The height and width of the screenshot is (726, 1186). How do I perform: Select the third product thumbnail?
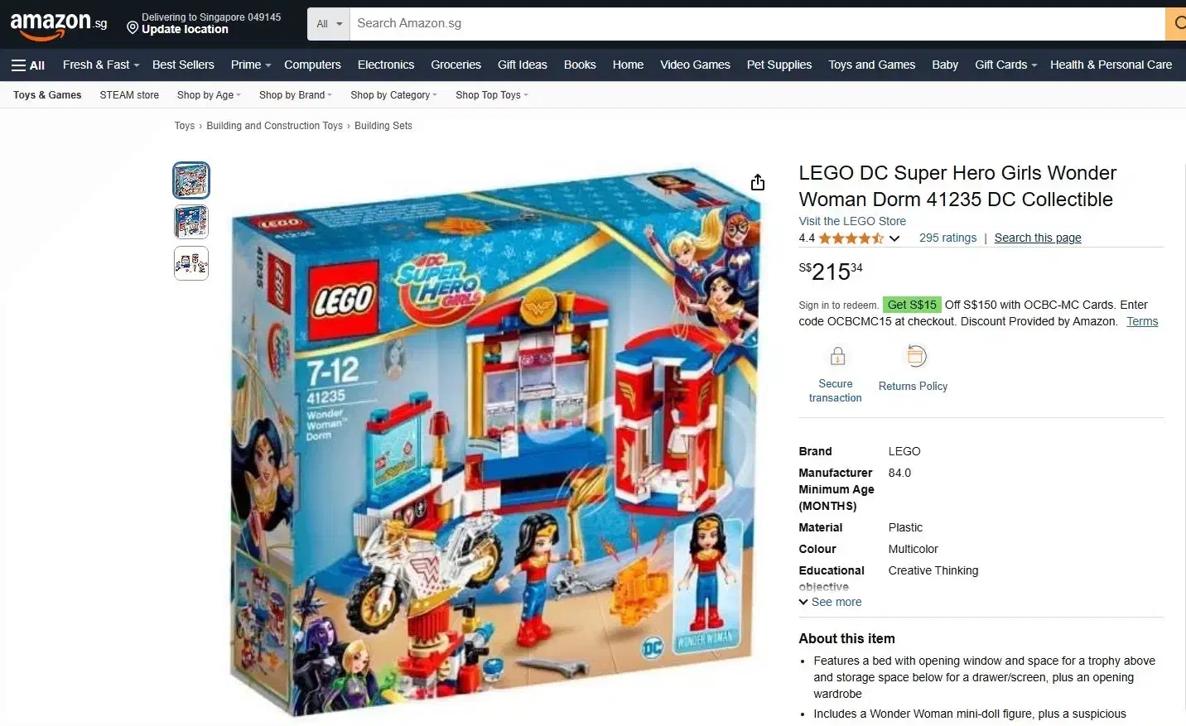(191, 263)
